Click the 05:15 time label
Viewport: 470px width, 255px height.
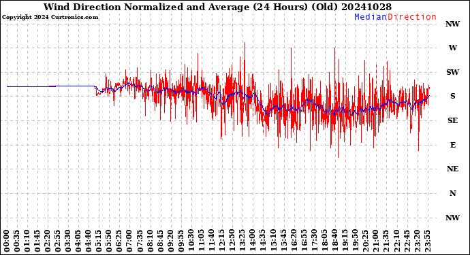click(99, 241)
